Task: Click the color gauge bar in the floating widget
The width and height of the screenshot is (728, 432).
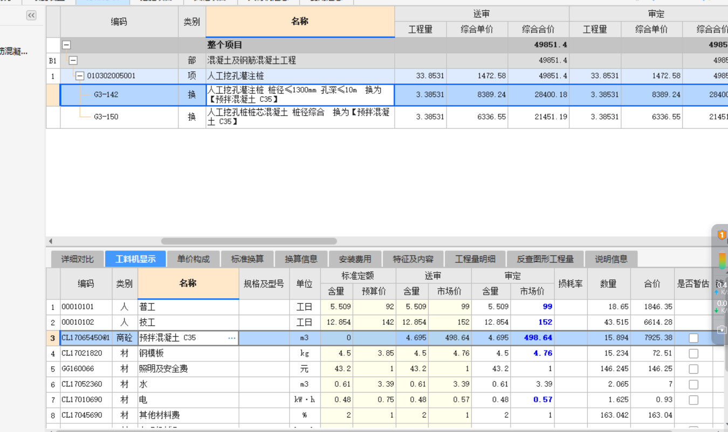Action: (722, 261)
